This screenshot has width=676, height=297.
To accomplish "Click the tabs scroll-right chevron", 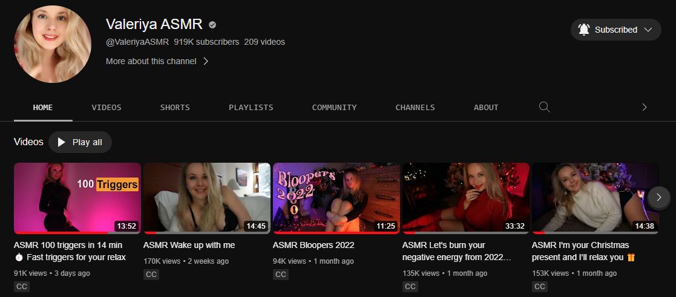I will point(645,107).
